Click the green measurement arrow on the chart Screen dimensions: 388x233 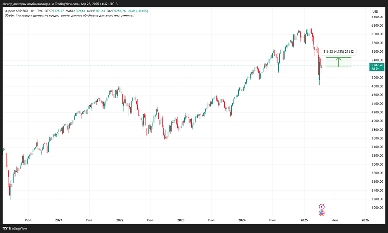tap(338, 62)
